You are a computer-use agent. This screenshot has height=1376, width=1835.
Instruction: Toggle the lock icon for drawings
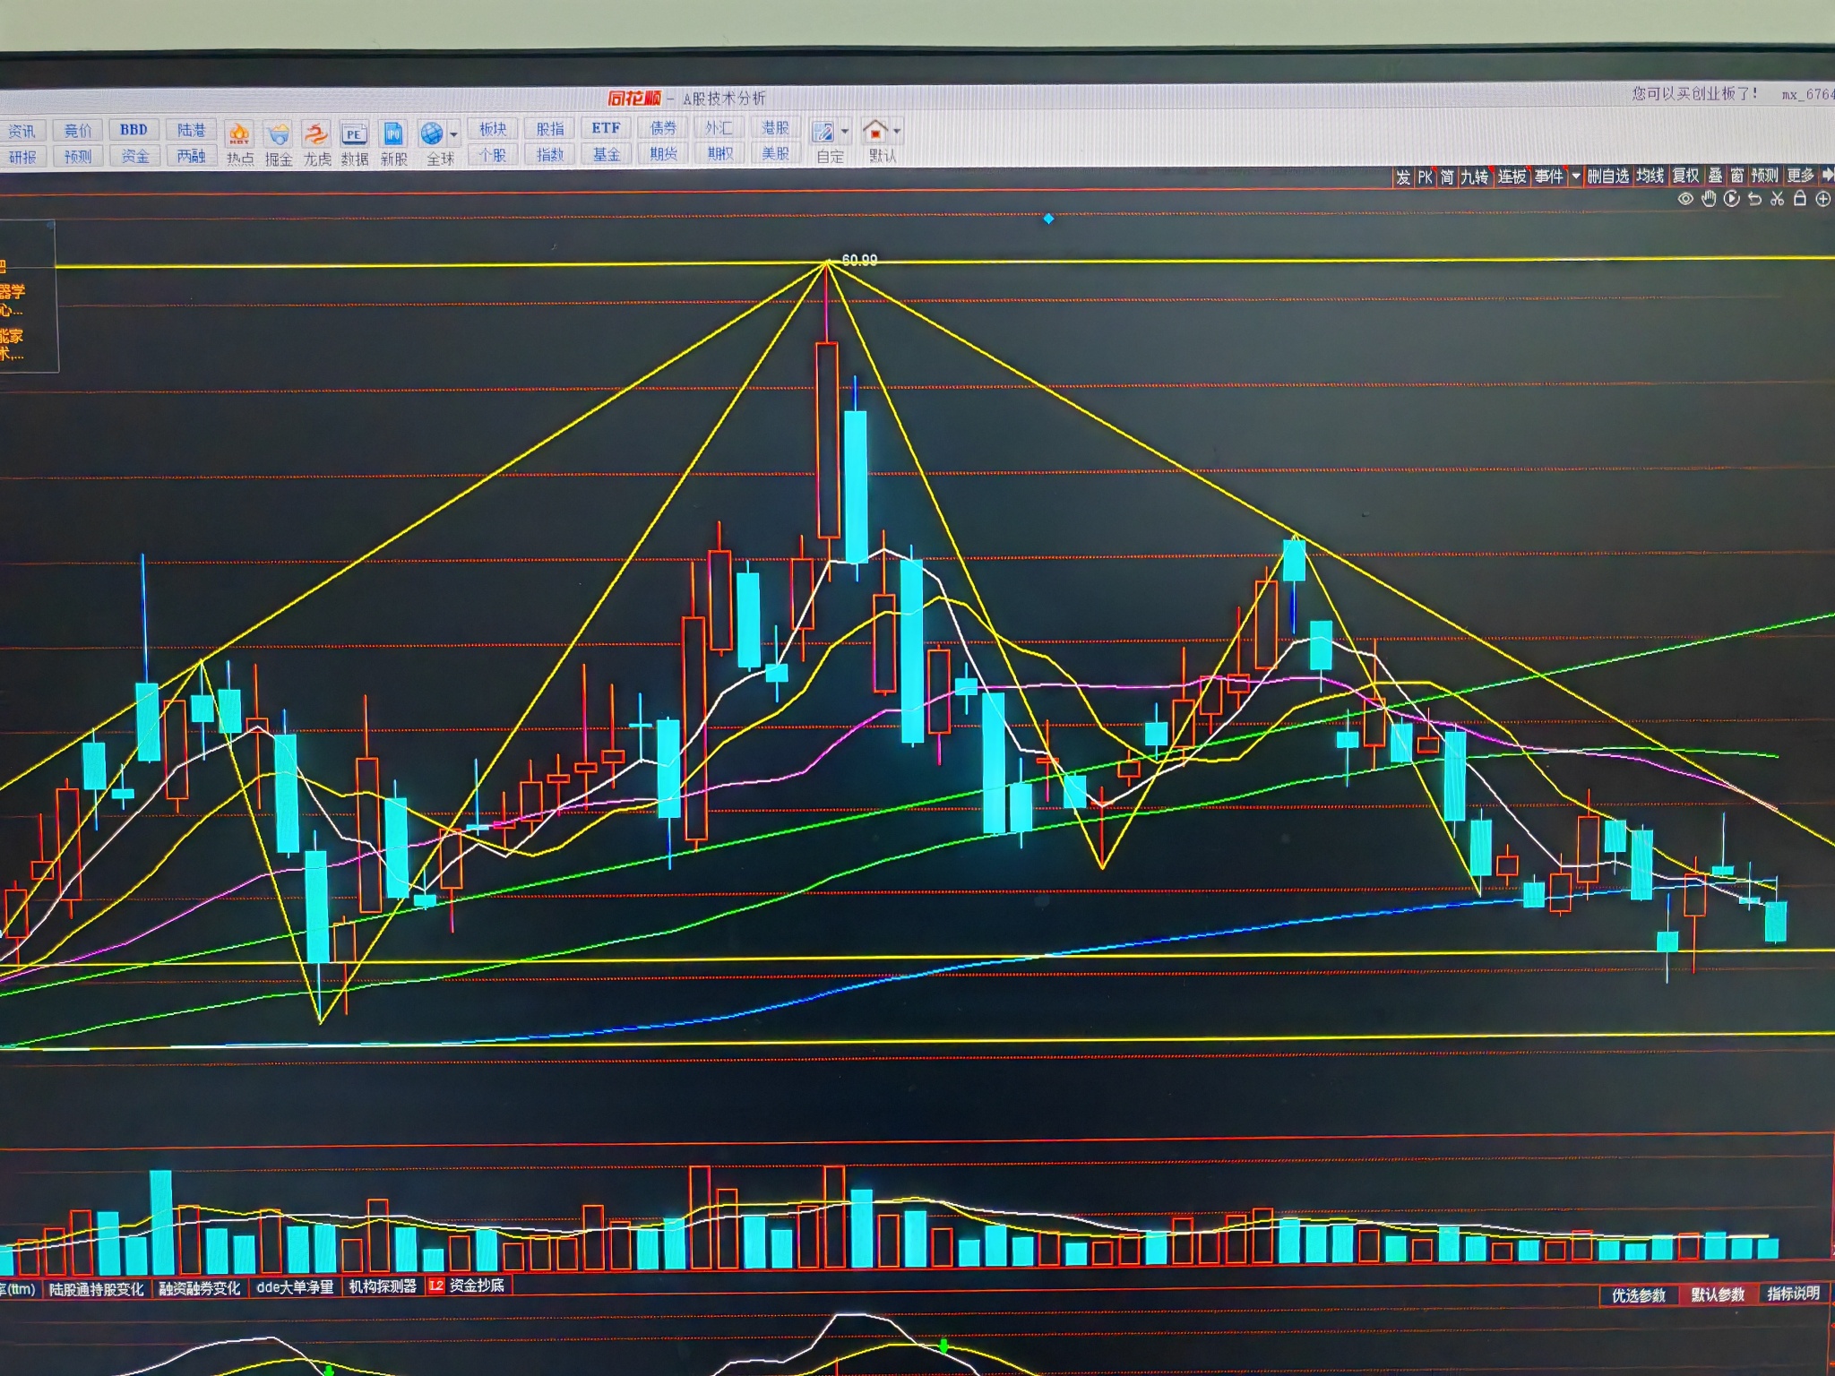pyautogui.click(x=1799, y=199)
